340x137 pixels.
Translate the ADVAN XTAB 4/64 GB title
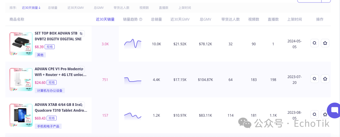pos(82,105)
